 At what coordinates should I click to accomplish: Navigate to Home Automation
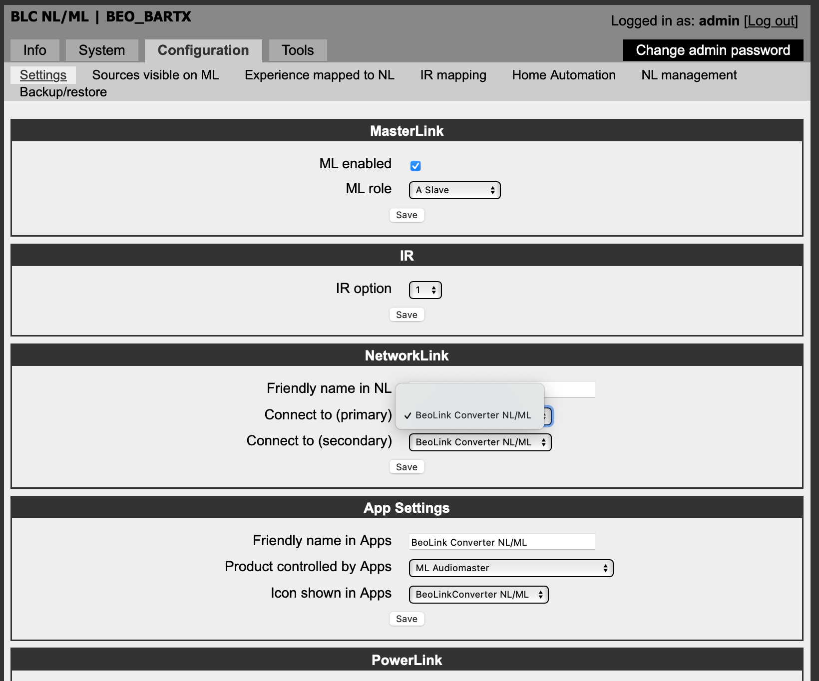tap(564, 75)
